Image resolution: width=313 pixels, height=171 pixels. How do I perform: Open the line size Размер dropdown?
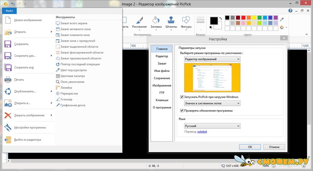[200, 23]
